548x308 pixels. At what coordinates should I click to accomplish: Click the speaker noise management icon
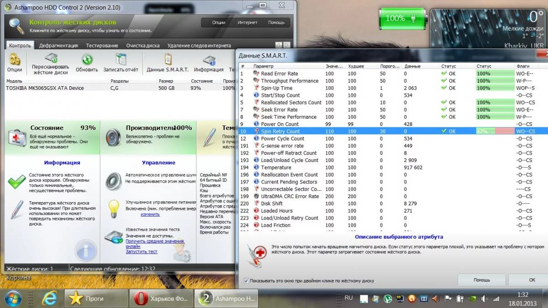[113, 181]
